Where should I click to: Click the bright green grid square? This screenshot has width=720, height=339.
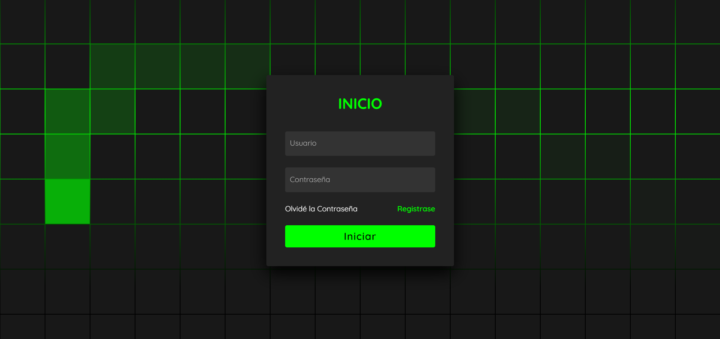tap(68, 202)
